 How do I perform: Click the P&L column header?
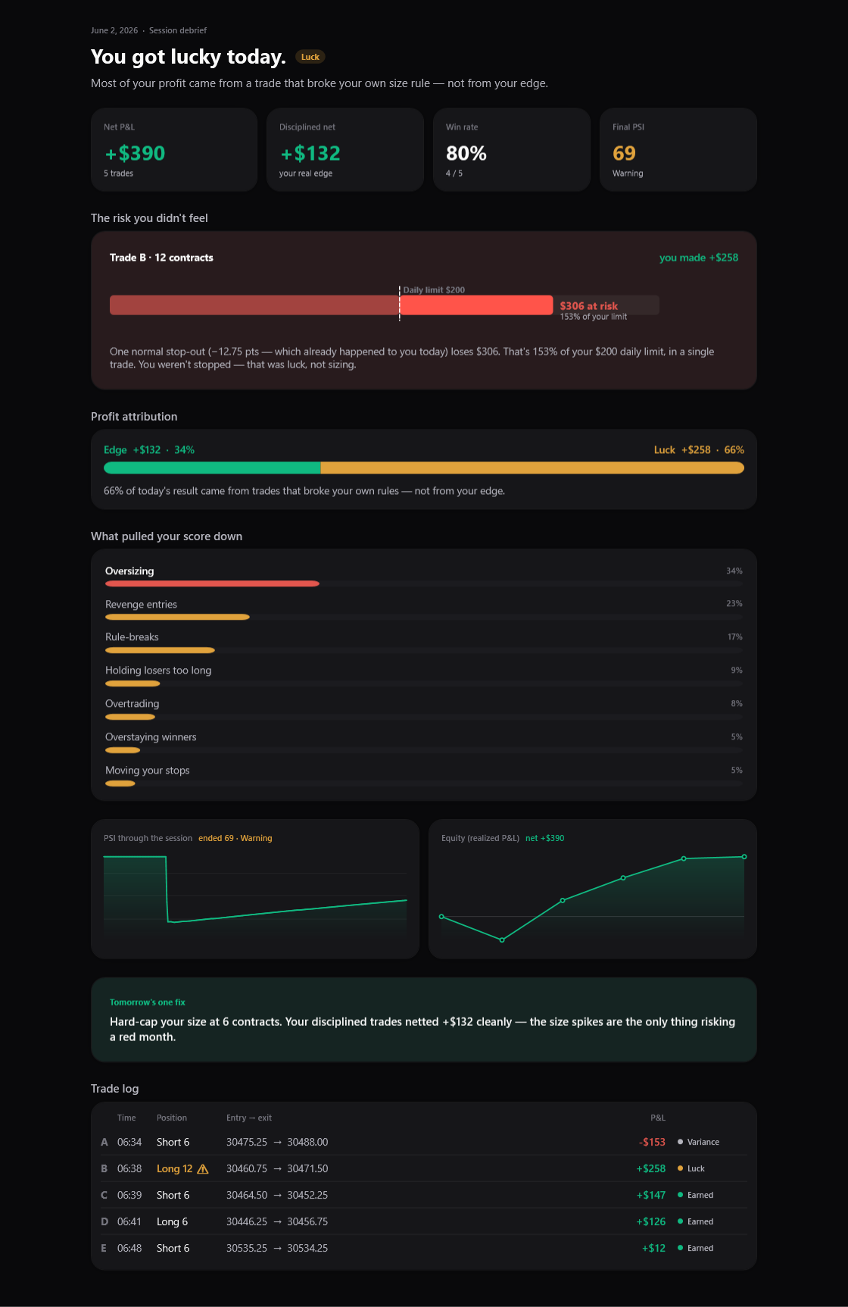point(658,1118)
